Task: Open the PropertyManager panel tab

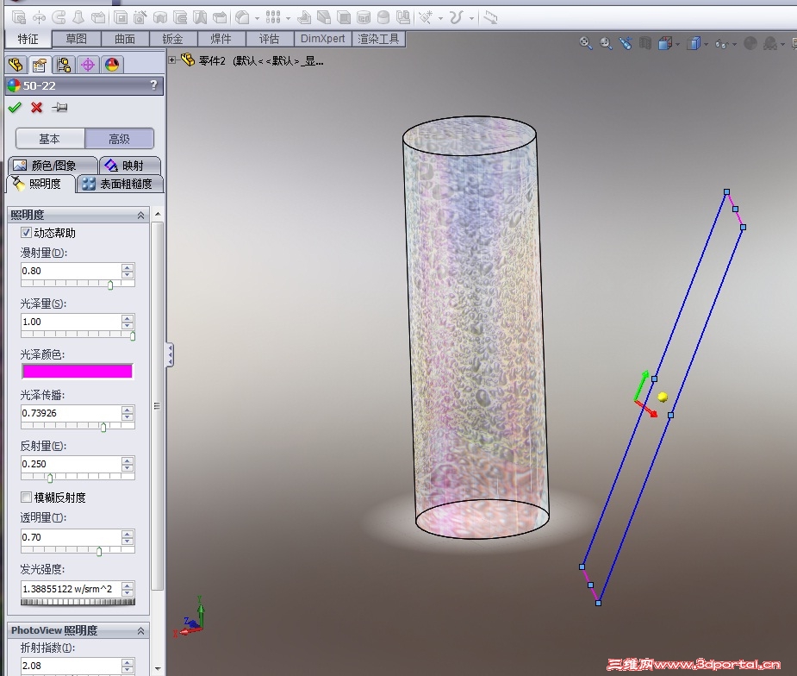Action: (39, 65)
